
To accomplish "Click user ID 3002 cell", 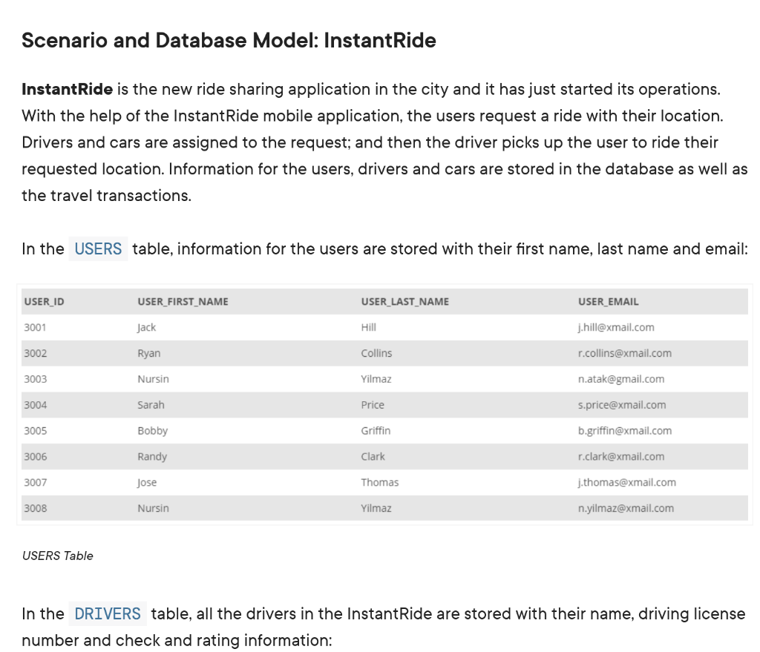I will tap(36, 353).
